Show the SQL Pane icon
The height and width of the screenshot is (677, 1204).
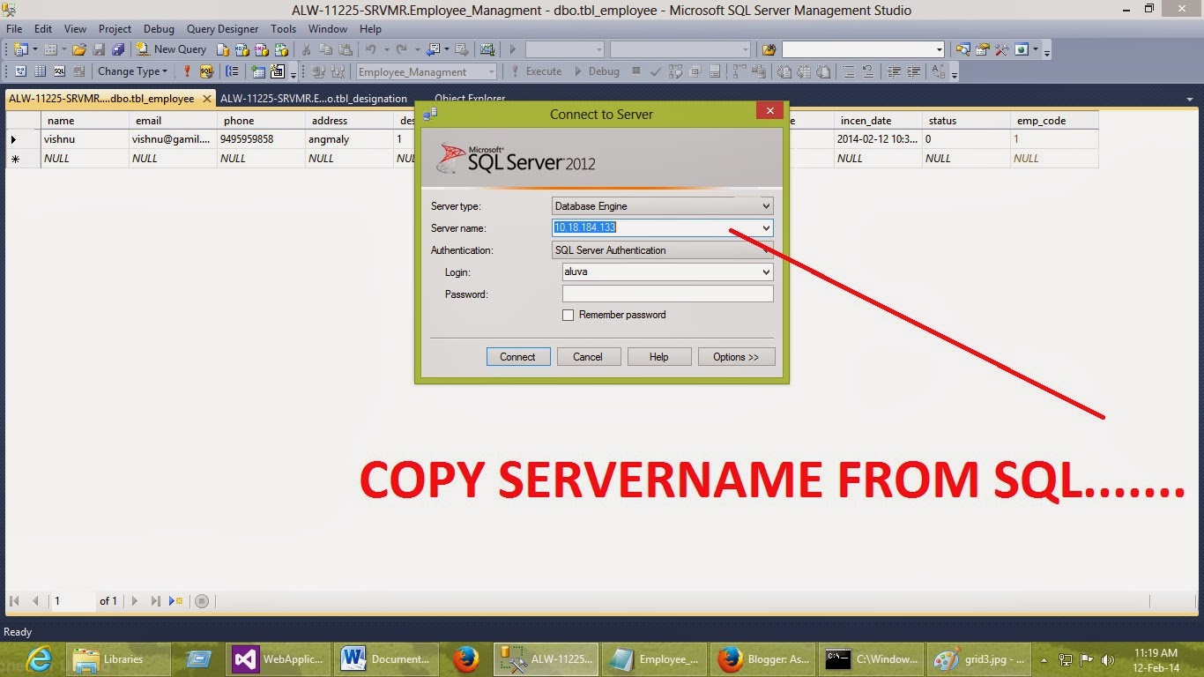click(59, 71)
